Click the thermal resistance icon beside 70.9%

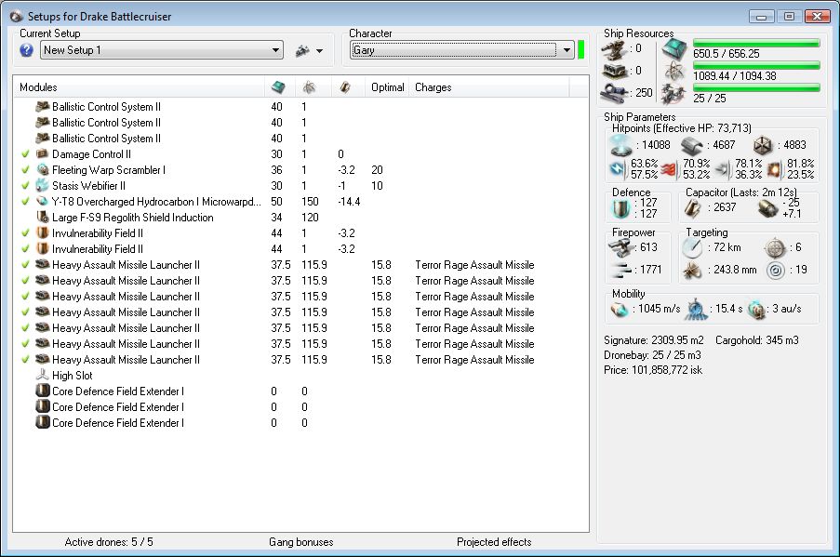[669, 169]
